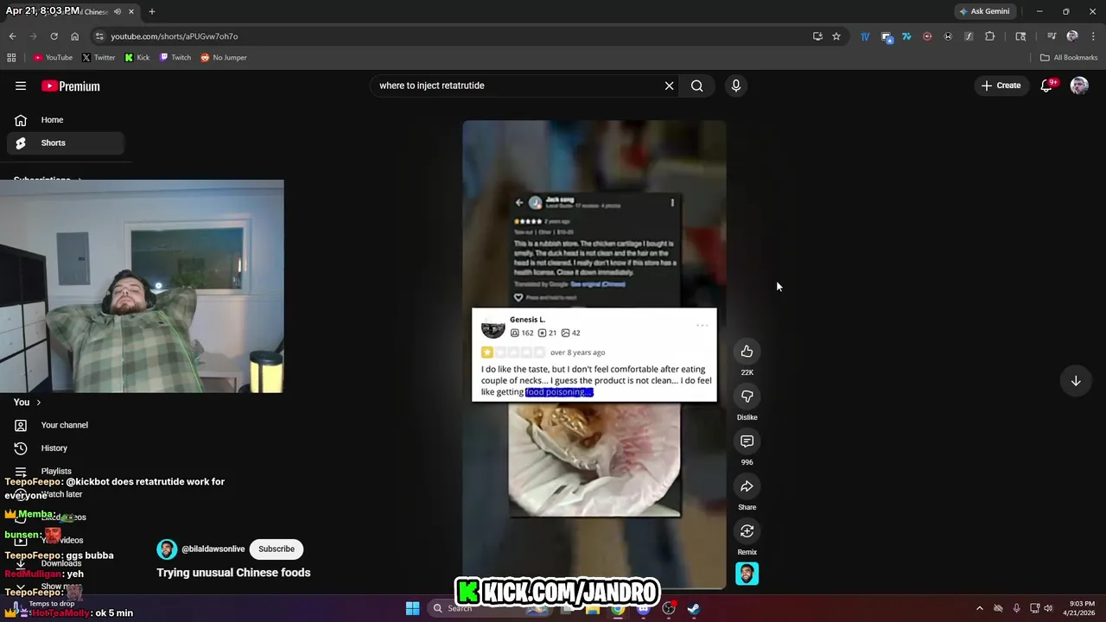This screenshot has width=1106, height=622.
Task: Expand the You section chevron
Action: click(38, 403)
